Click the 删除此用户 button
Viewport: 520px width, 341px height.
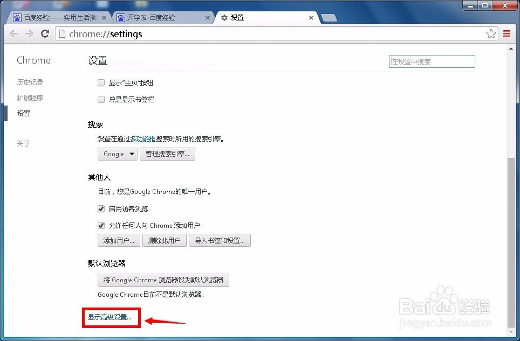[x=165, y=240]
